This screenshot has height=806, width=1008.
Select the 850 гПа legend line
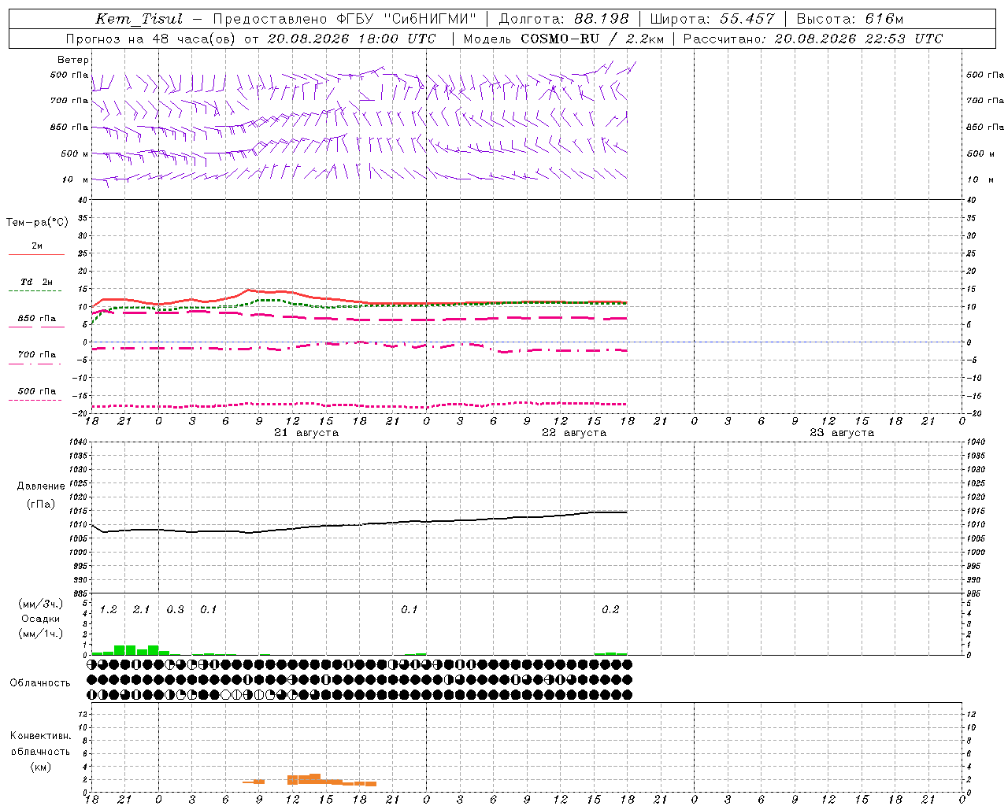tap(36, 327)
